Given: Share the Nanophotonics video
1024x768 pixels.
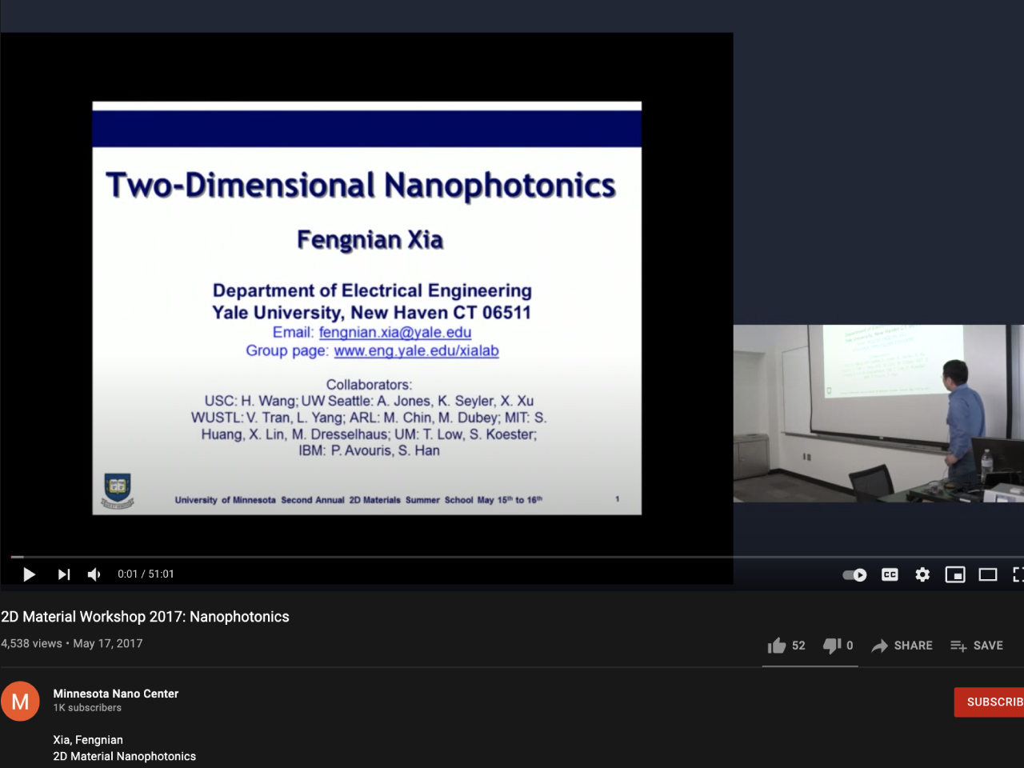Looking at the screenshot, I should click(x=902, y=646).
